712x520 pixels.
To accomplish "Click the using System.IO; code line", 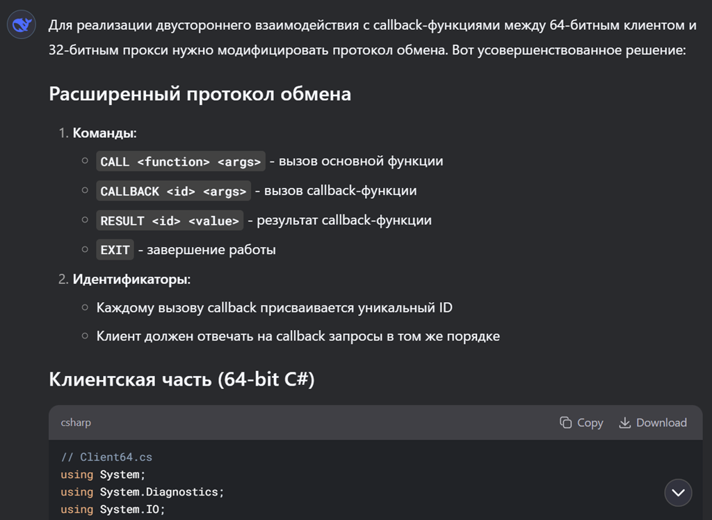I will click(x=111, y=510).
